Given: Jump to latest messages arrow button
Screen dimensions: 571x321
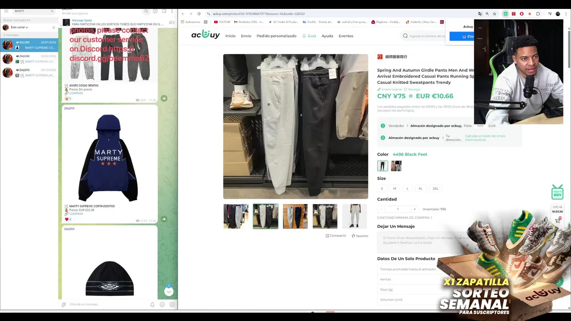Looking at the screenshot, I should [x=169, y=291].
